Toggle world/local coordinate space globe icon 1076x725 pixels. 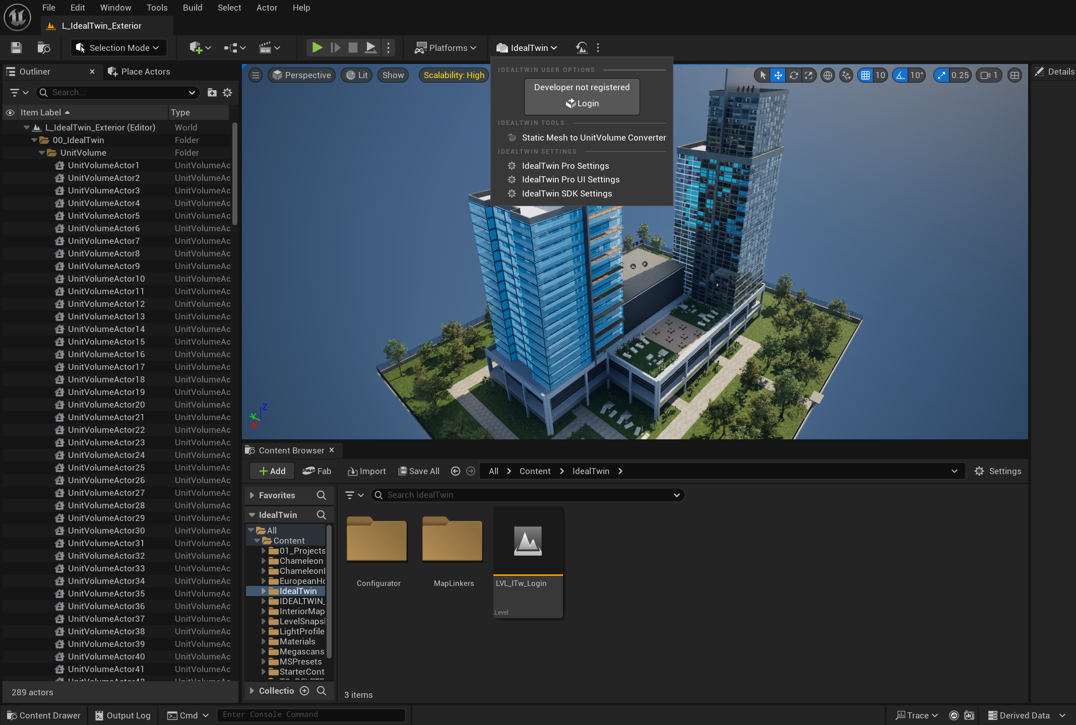pyautogui.click(x=828, y=75)
